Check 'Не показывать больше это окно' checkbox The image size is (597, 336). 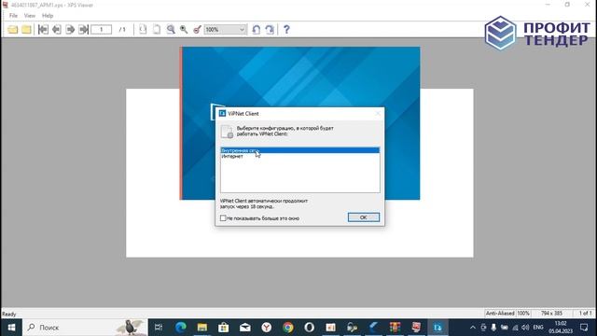[x=223, y=217]
